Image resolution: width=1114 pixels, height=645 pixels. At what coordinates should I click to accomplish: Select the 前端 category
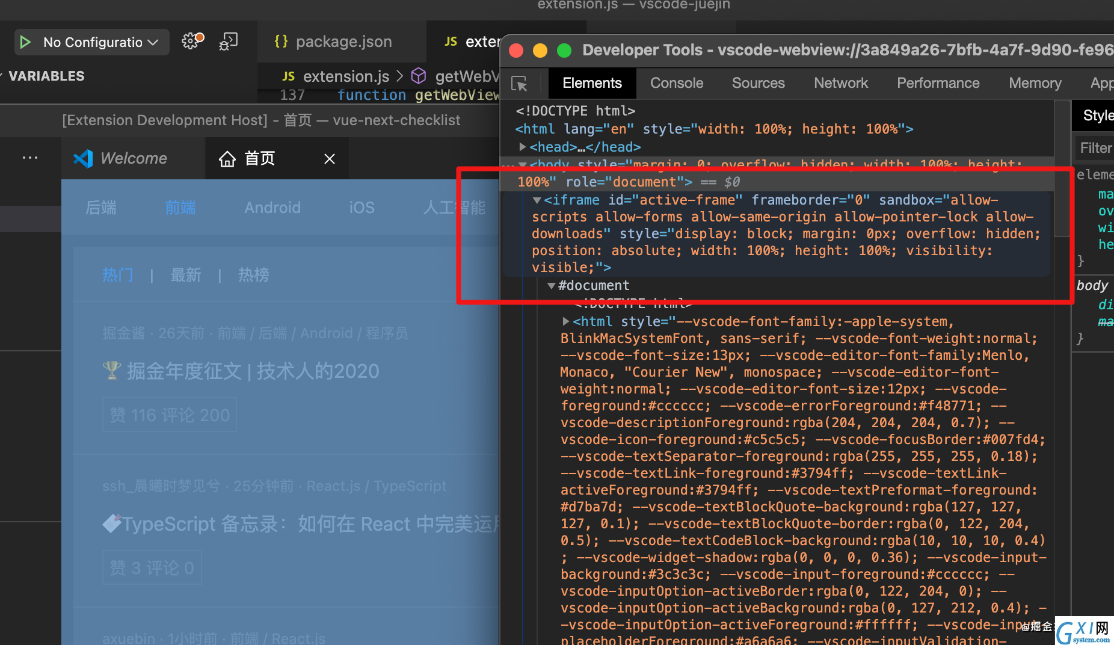(180, 208)
